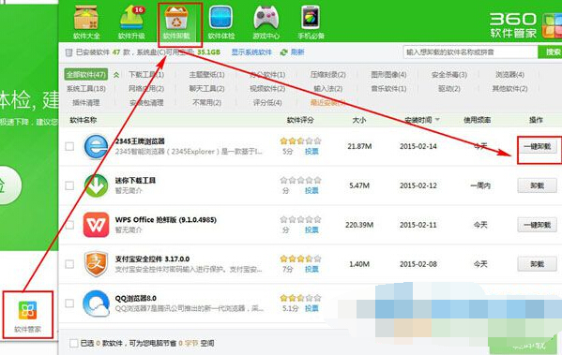
Task: Tick checkbox for 2345王牌浏览器
Action: coord(69,146)
